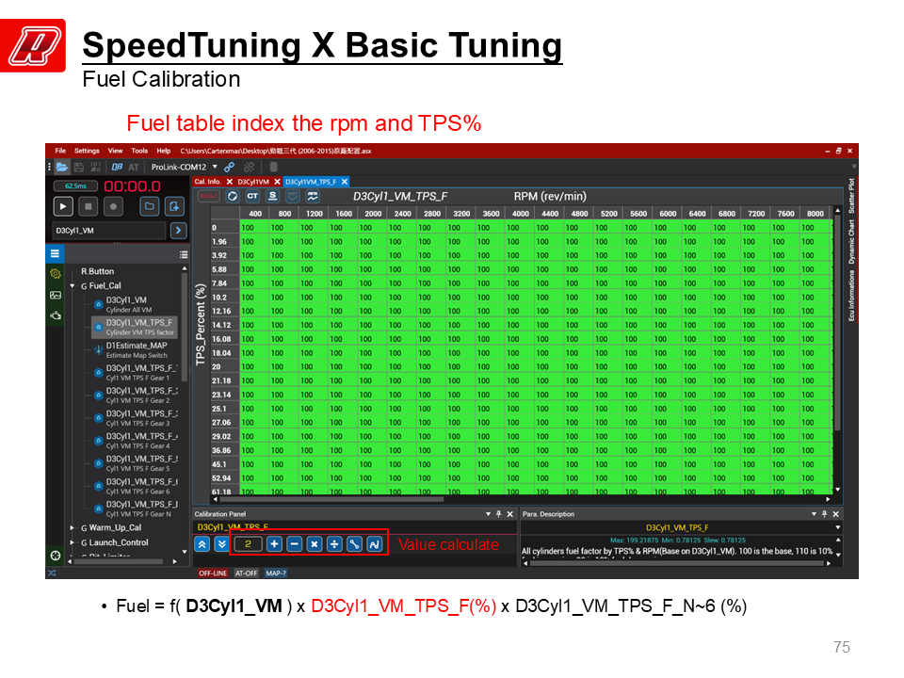Pin the Calibration Panel

(x=499, y=514)
